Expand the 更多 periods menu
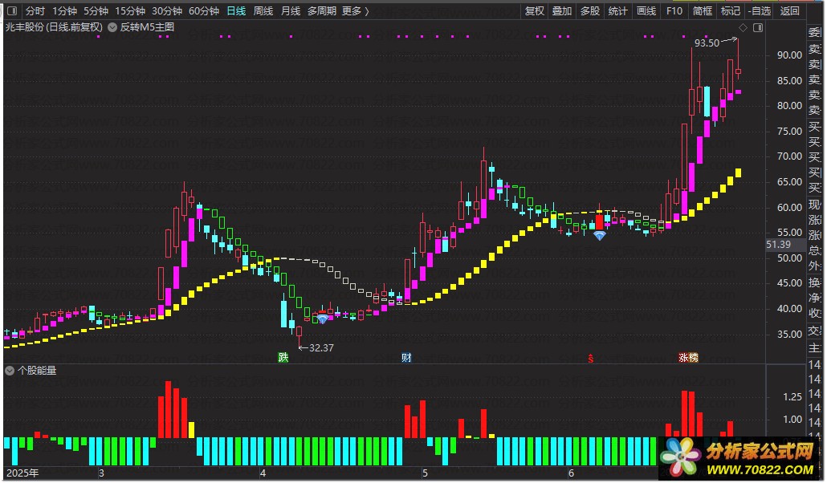827x483 pixels. pos(356,10)
